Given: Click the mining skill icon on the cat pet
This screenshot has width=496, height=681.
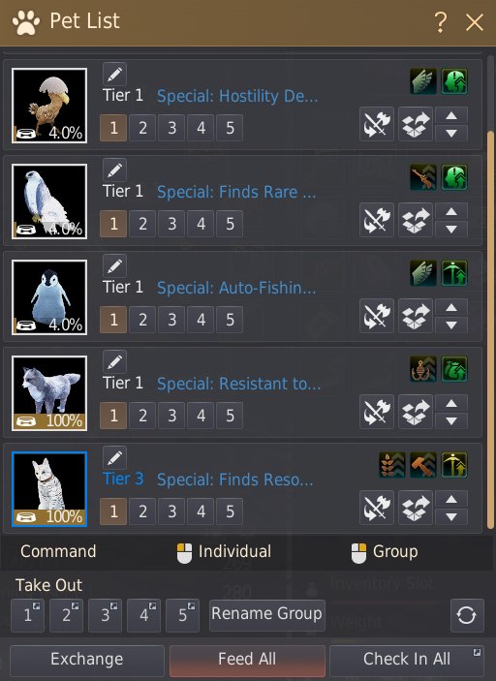Looking at the screenshot, I should (x=454, y=465).
